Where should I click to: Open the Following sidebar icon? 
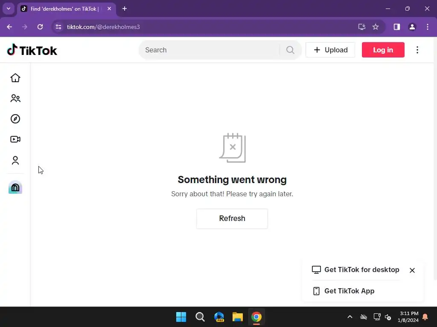pos(15,98)
